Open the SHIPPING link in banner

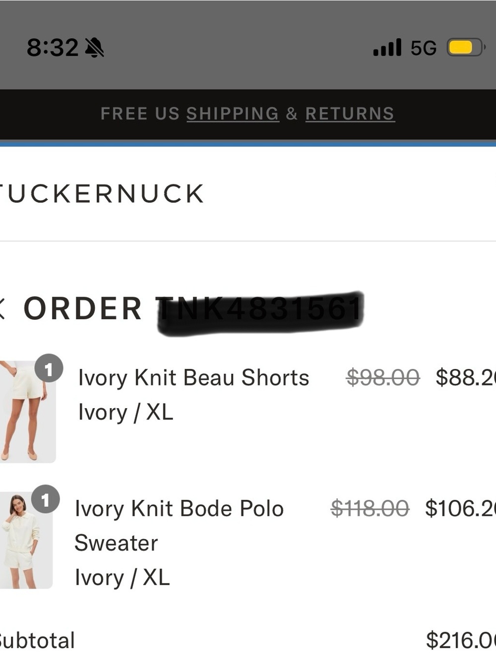[233, 114]
